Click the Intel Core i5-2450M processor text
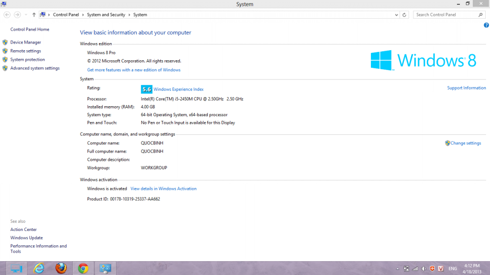Viewport: 490px width, 275px height. point(192,99)
